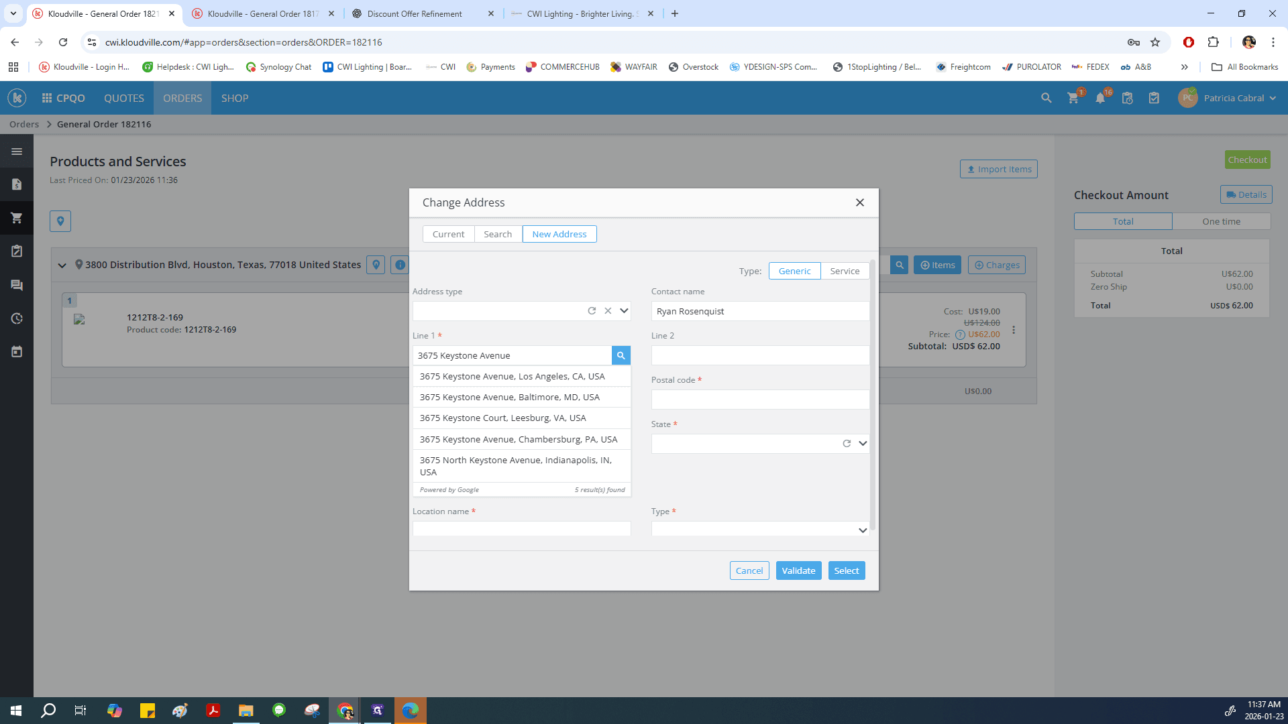Refresh the State field
Screen dimensions: 1288x724
(847, 443)
